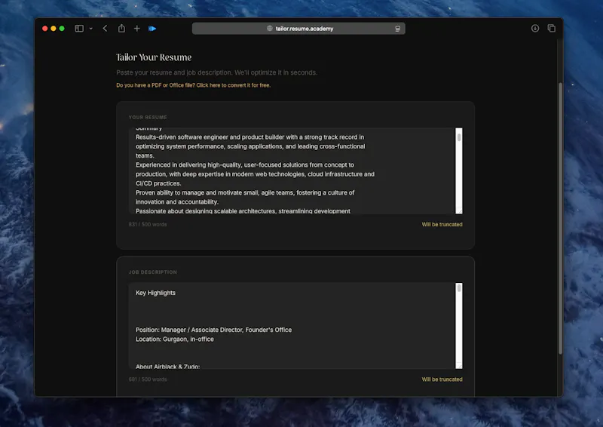Click the 'Location: Gurgaon, In-office' line
The image size is (603, 427).
[175, 339]
